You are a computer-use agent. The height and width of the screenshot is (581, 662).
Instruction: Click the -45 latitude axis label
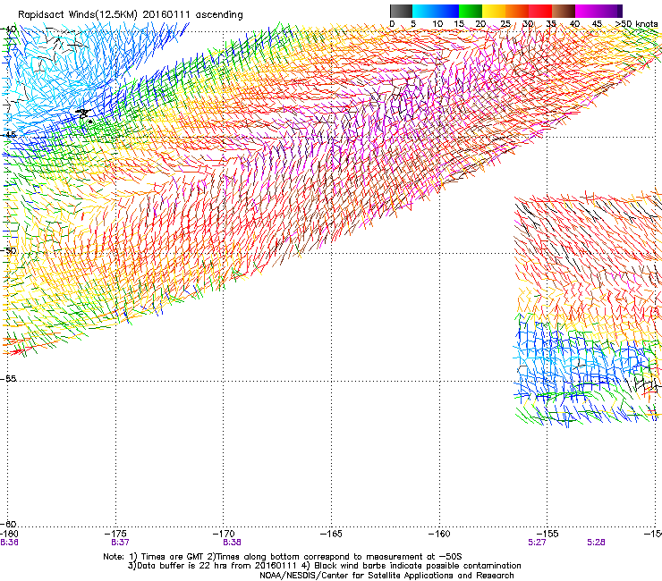8,135
